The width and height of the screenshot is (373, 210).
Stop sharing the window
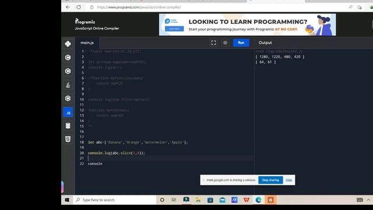tap(270, 180)
